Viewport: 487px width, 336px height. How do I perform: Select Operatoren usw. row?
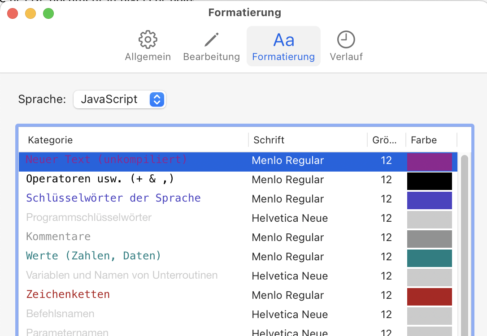[x=100, y=179]
